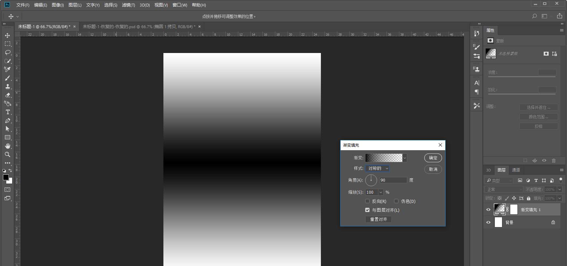The width and height of the screenshot is (567, 266).
Task: Select the Zoom tool
Action: (8, 154)
